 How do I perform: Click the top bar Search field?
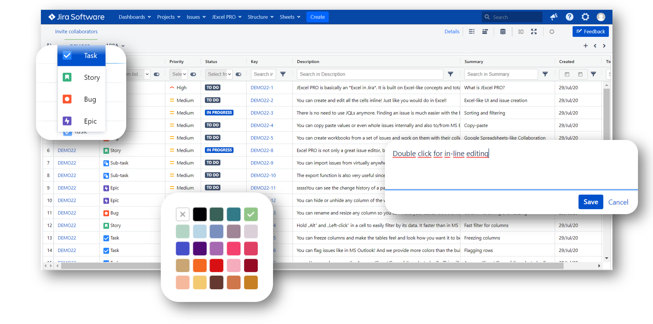pos(512,17)
